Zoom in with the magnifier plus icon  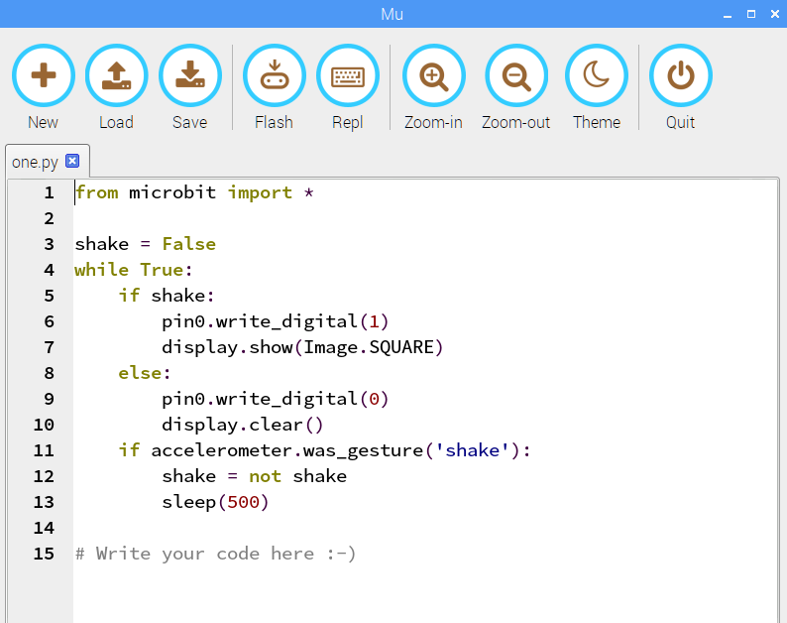pyautogui.click(x=433, y=76)
